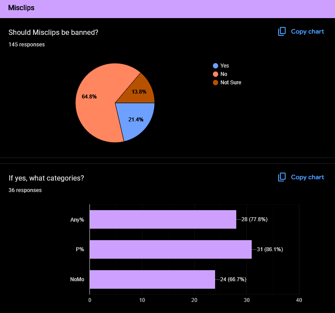Click the NoMo bar in the chart
Image resolution: width=335 pixels, height=313 pixels.
click(x=153, y=279)
